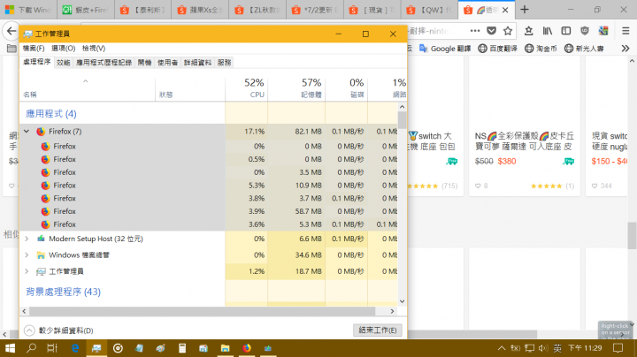Switch to the 下載 Wind browser tab
This screenshot has width=637, height=357.
tap(28, 10)
